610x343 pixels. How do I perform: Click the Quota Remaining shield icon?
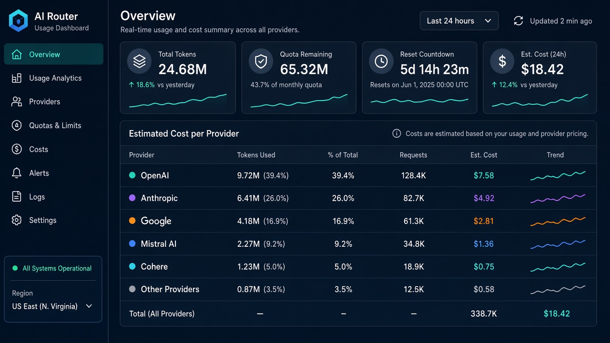tap(261, 62)
